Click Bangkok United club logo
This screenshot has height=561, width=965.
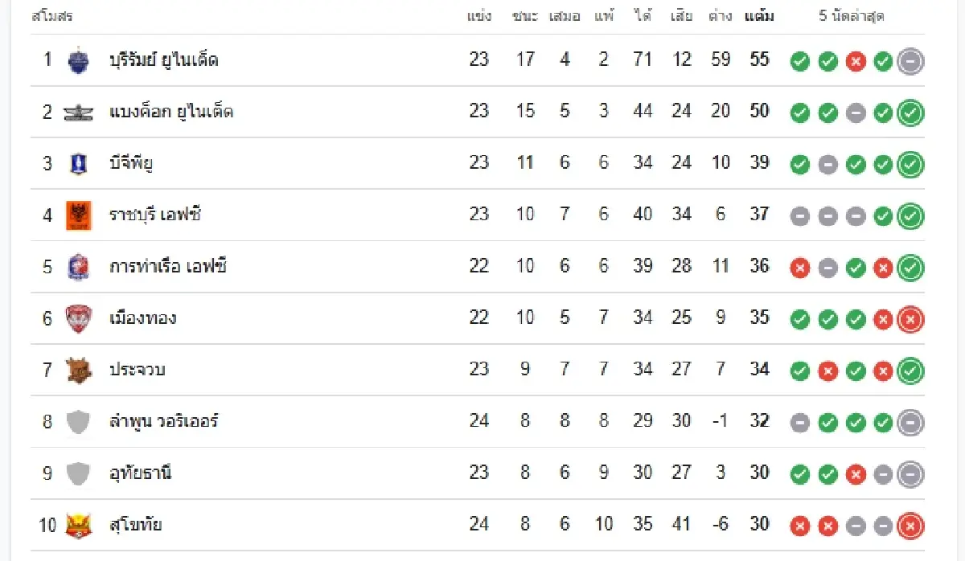[78, 113]
